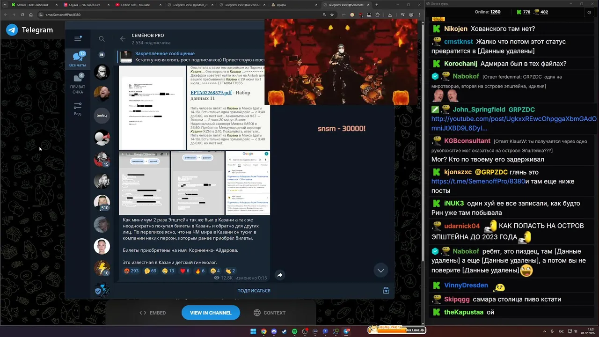
Task: Open the chat avatar with 510 badge
Action: tap(102, 203)
